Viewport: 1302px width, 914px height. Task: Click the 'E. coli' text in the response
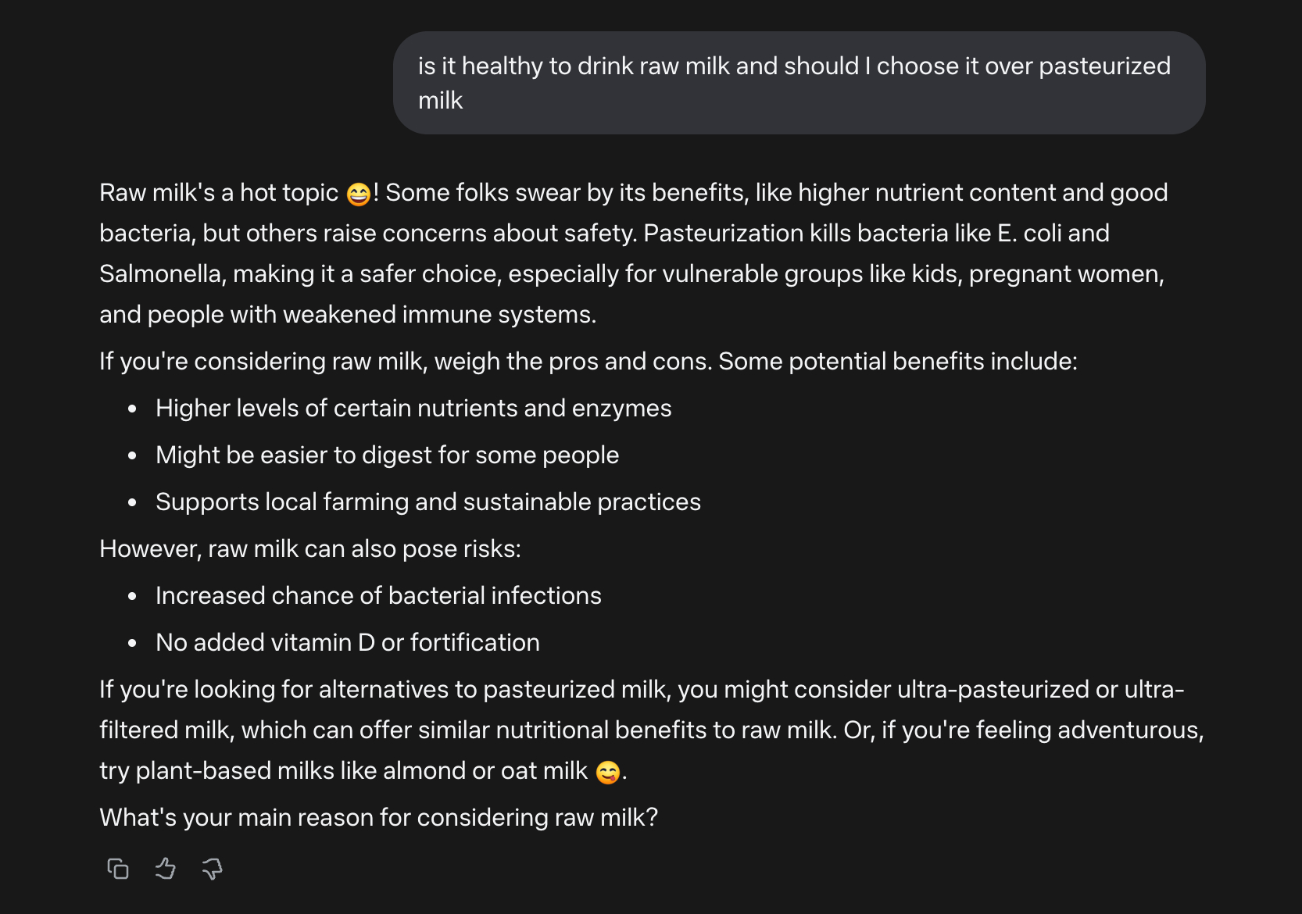[x=1028, y=234]
